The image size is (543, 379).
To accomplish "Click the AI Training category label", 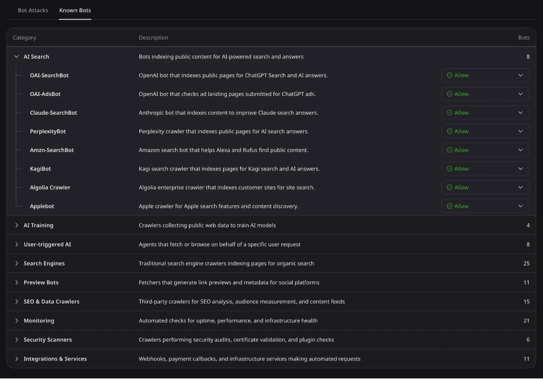I will click(39, 225).
